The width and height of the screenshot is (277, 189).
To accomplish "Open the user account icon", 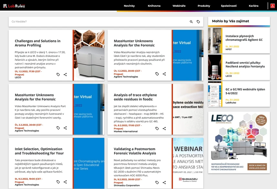I will coord(272,6).
